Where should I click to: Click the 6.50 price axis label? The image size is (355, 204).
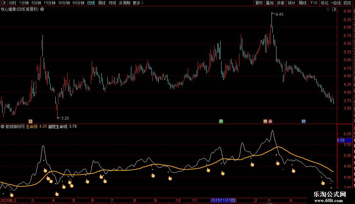click(x=347, y=11)
